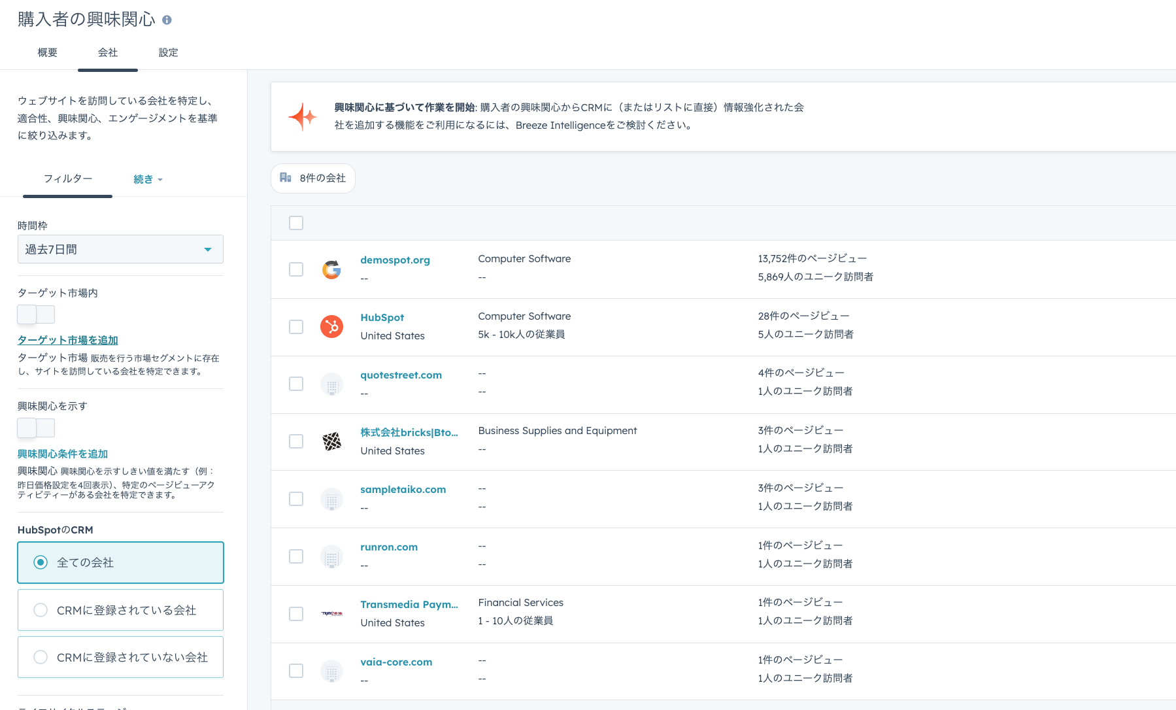1176x710 pixels.
Task: Click the 株式会社bricks company logo
Action: pyautogui.click(x=331, y=441)
